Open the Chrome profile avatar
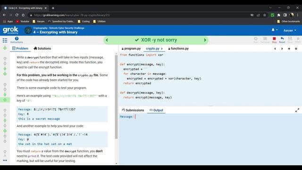Viewport: 302px width, 170px height. point(292,15)
